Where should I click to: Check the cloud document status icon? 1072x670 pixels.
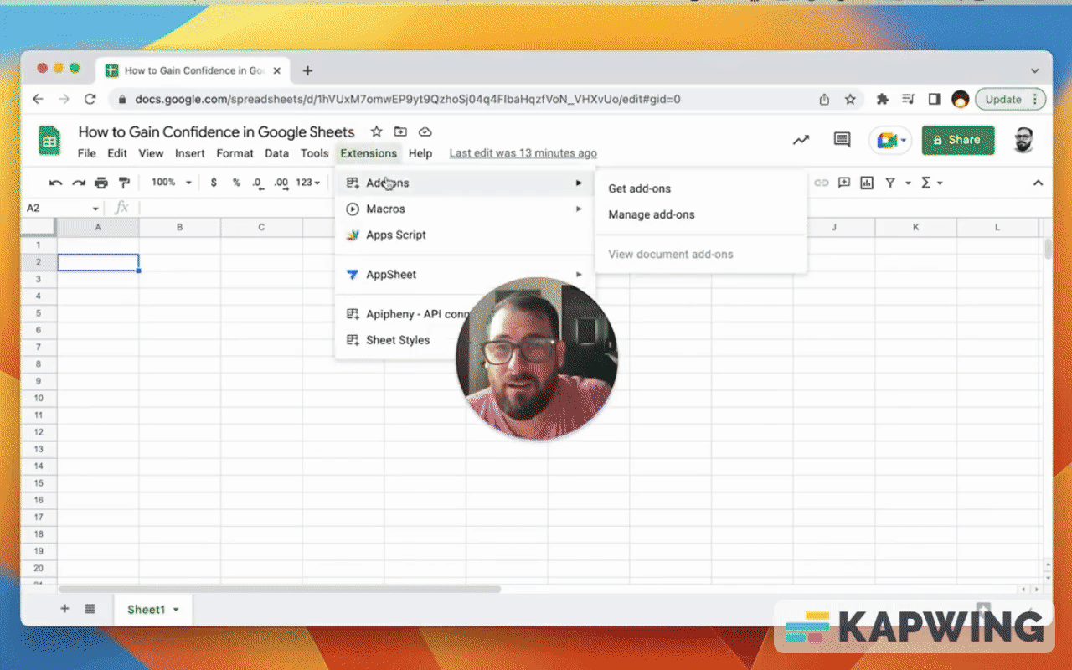425,131
